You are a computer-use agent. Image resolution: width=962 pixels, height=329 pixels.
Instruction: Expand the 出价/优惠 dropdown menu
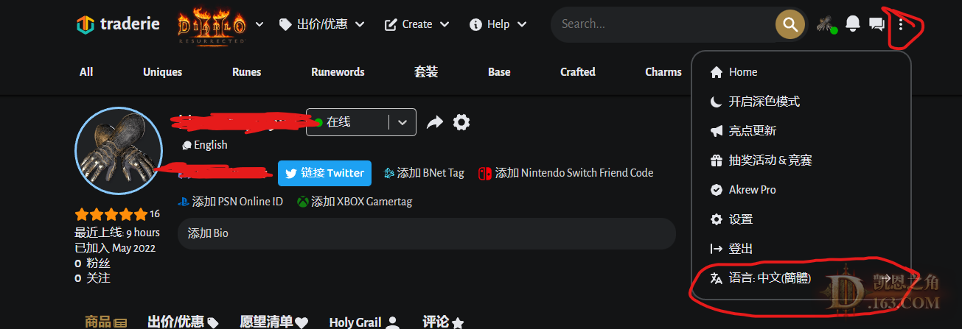coord(321,24)
